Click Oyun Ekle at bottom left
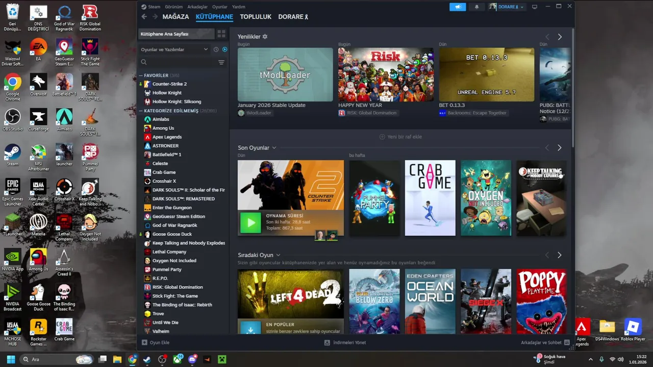Screen dimensions: 653x367 click(x=156, y=343)
